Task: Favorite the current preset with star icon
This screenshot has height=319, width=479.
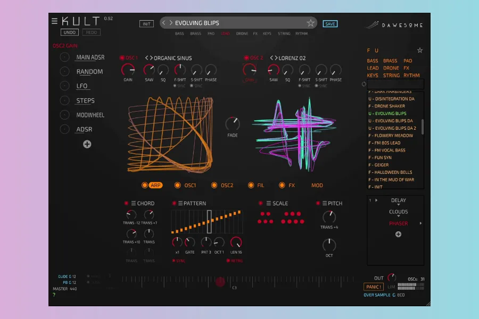Action: [x=310, y=23]
